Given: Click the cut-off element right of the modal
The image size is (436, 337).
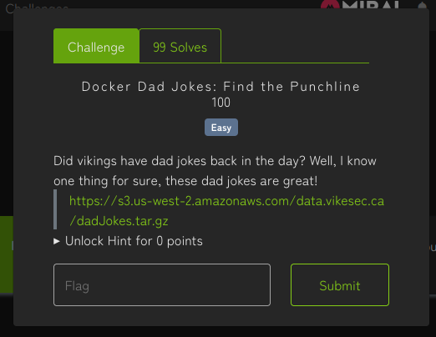Looking at the screenshot, I should 433,248.
